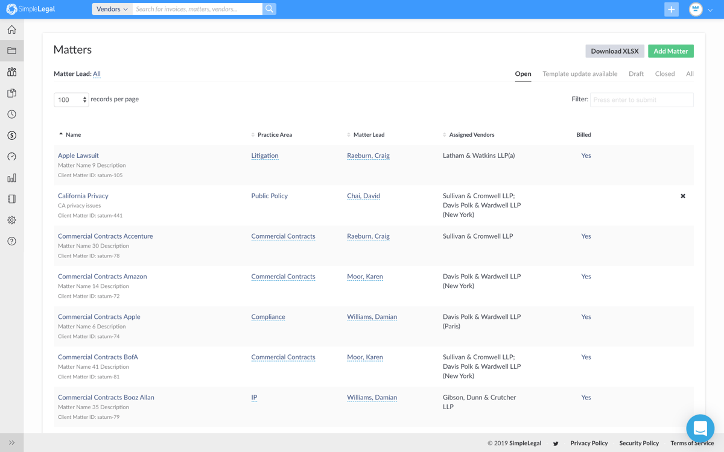
Task: Change the records per page selector
Action: click(x=71, y=99)
